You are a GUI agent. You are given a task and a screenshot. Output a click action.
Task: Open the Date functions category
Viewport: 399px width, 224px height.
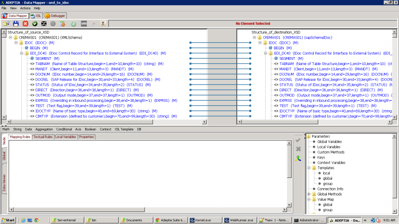coord(28,129)
